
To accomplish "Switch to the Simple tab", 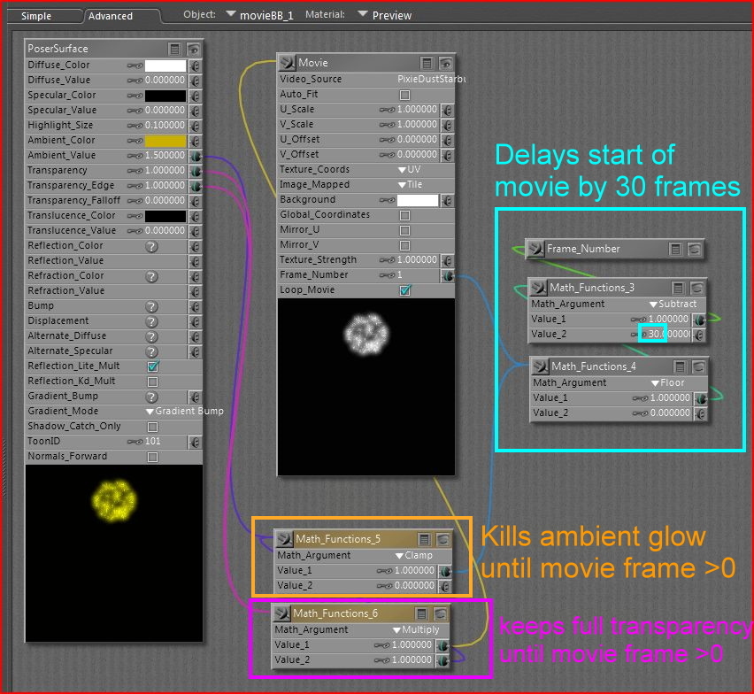I will (36, 16).
